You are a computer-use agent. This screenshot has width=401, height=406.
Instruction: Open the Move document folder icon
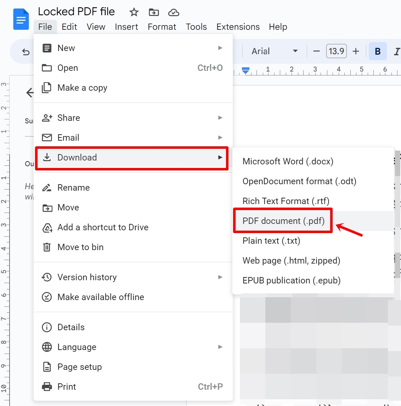(154, 12)
